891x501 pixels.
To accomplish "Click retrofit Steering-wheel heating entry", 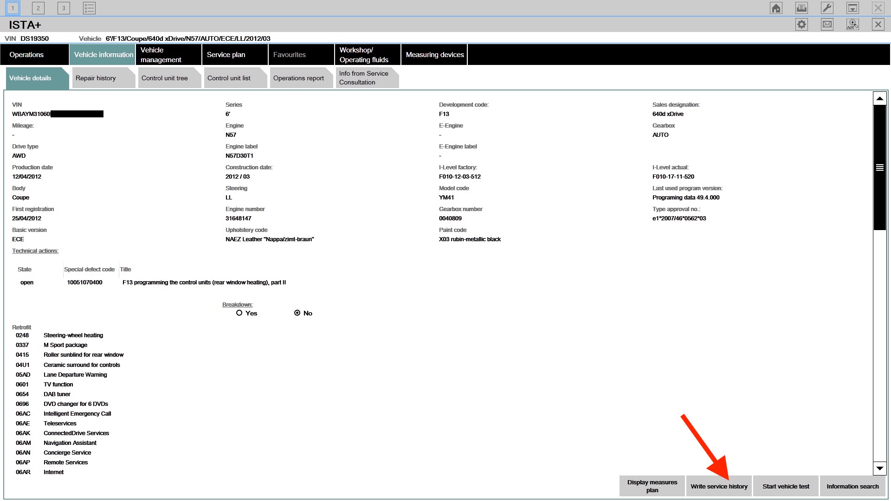I will [73, 335].
